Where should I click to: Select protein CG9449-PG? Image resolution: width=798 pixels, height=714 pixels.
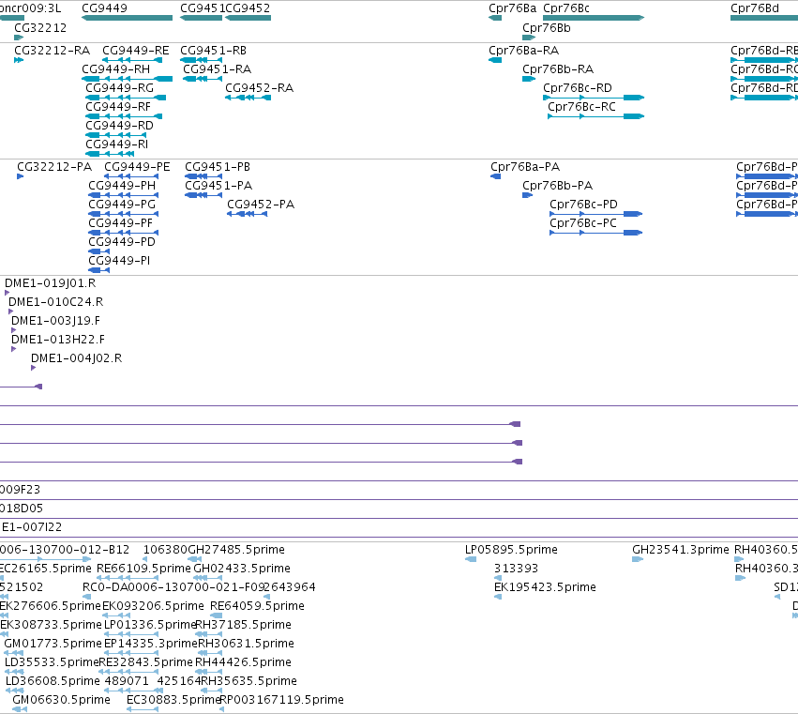tap(122, 205)
